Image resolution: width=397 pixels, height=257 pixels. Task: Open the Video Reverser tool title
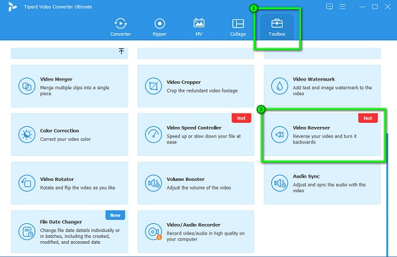point(311,128)
